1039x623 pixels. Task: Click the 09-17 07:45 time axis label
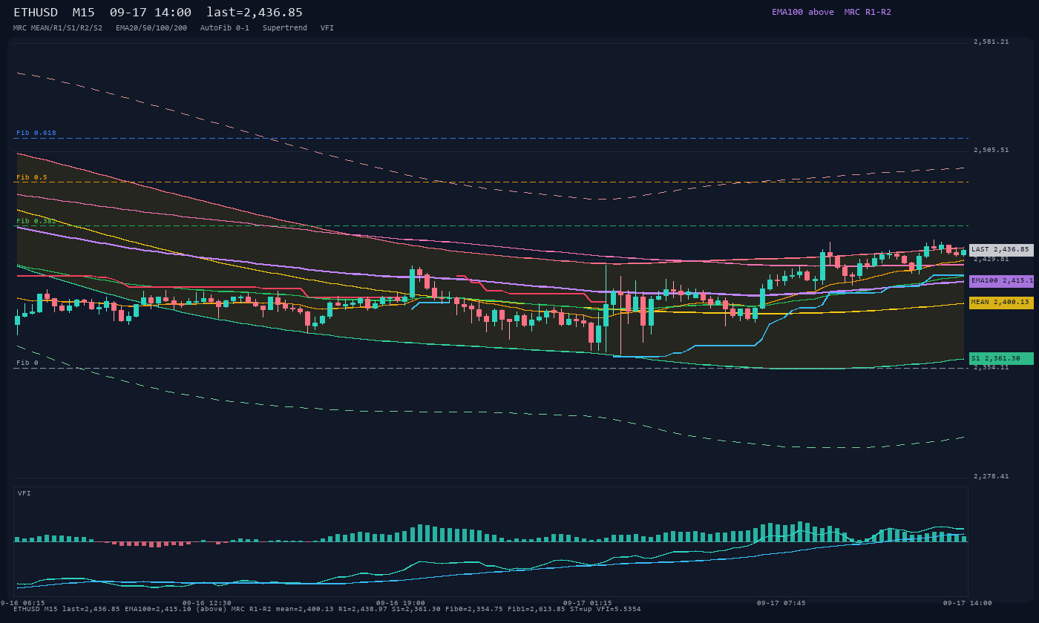click(781, 603)
